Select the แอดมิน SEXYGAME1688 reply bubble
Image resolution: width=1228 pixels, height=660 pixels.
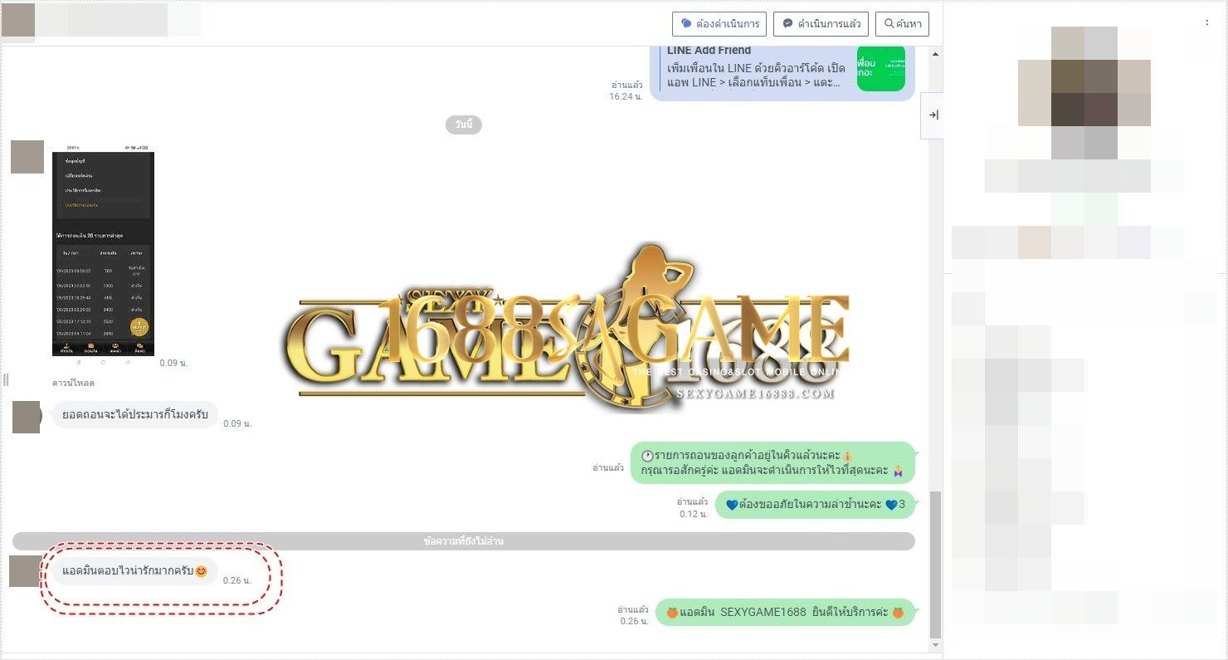(784, 613)
